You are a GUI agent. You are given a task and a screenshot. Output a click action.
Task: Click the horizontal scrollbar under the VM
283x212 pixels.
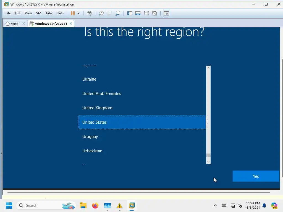pos(138,192)
